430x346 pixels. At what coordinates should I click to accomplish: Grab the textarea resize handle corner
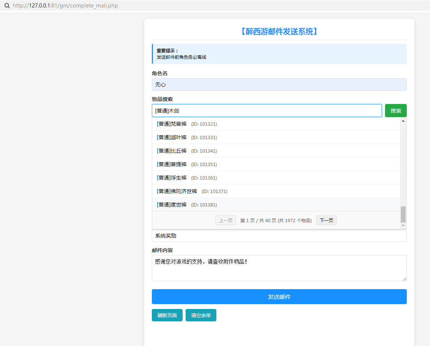tap(405, 279)
